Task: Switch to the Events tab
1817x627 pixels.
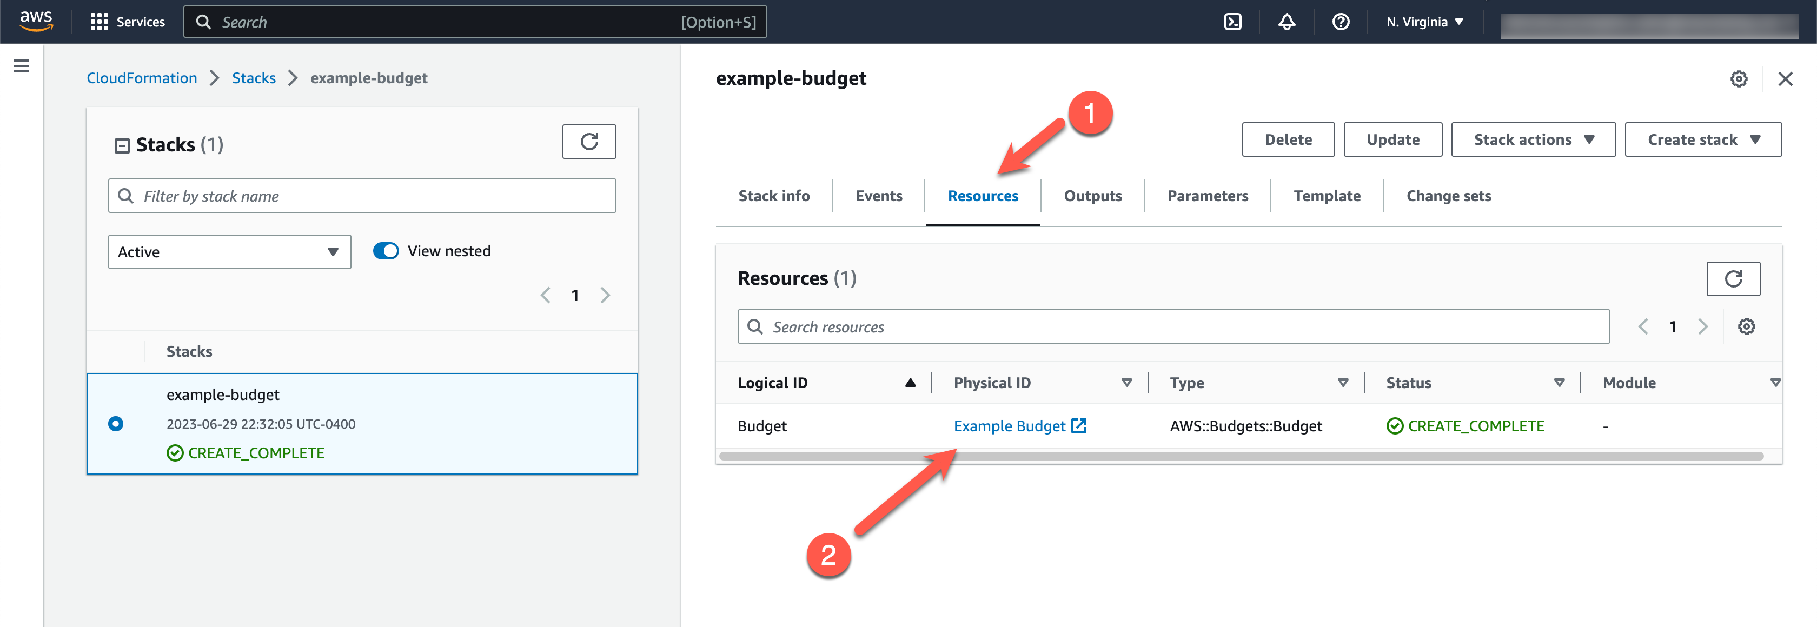Action: (x=878, y=196)
